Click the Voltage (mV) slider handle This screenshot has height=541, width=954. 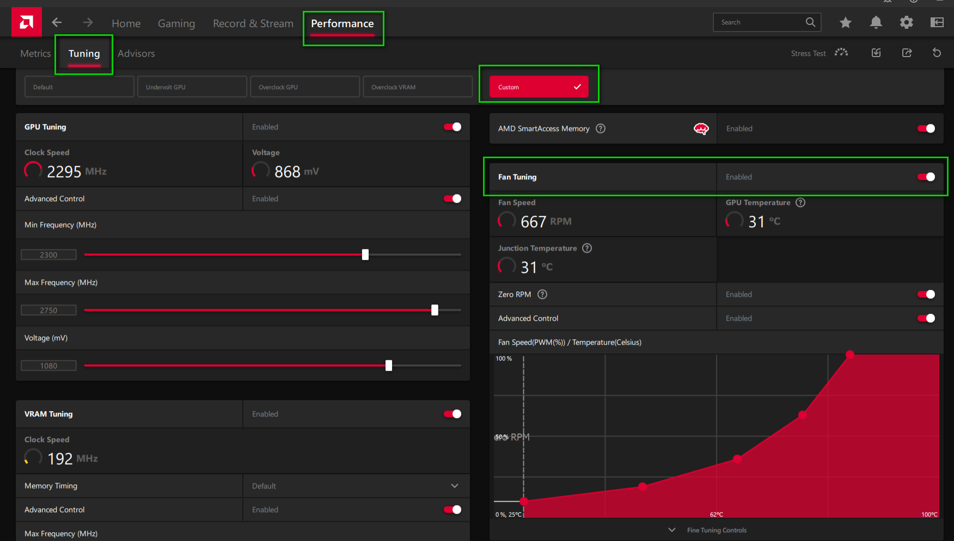coord(389,365)
